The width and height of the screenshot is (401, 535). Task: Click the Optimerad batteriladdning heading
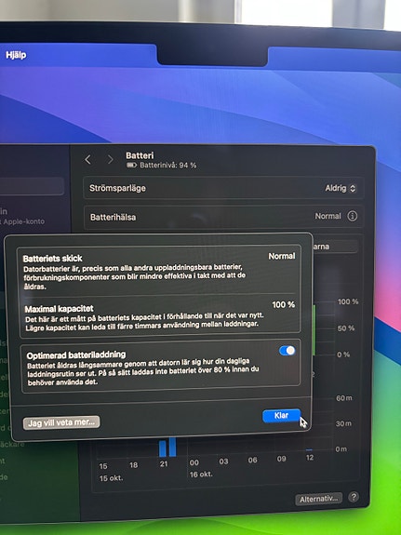[x=76, y=355]
